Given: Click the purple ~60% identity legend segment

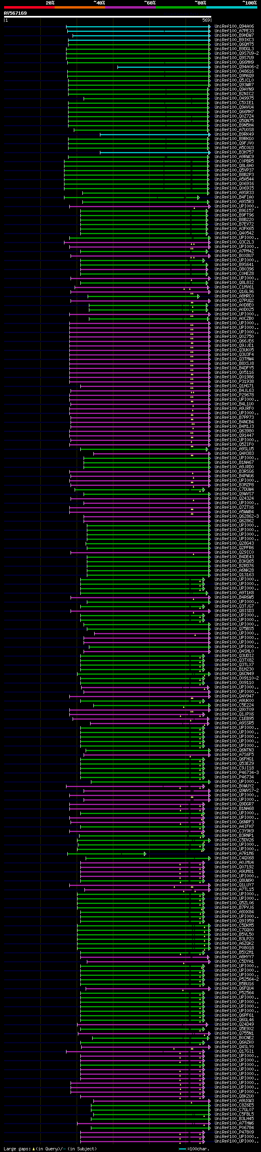Looking at the screenshot, I should coord(130,7).
